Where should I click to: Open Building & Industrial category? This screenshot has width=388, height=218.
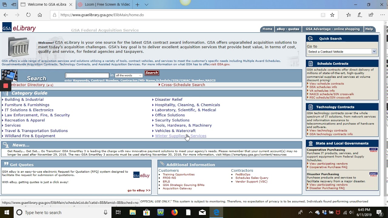[24, 100]
